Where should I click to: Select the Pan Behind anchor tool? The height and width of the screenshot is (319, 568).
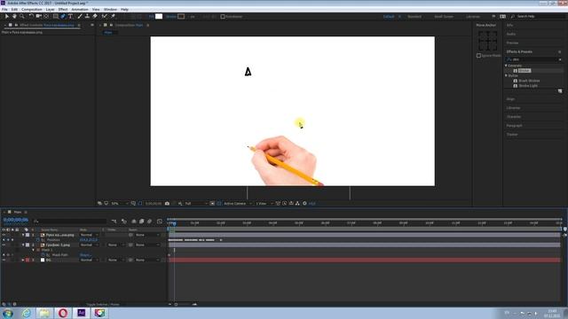(46, 16)
